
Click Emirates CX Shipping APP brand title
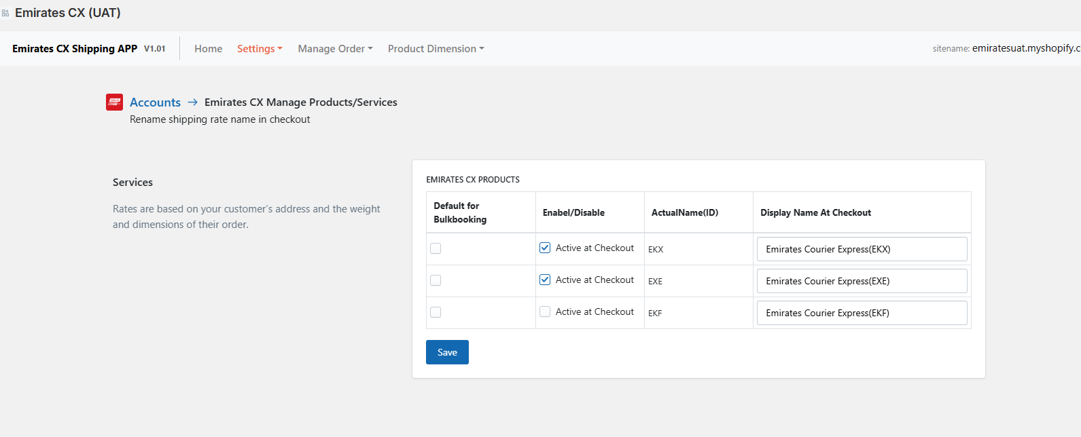(75, 49)
